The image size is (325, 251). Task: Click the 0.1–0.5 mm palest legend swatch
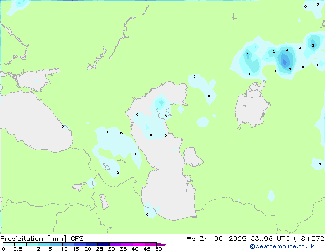[x=9, y=244]
